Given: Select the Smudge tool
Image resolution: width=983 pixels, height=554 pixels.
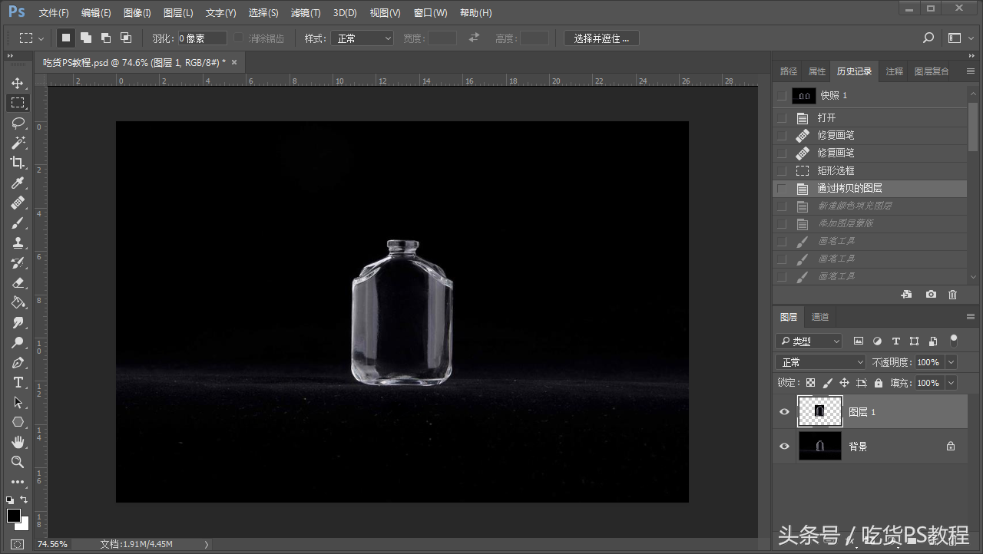Looking at the screenshot, I should (18, 322).
